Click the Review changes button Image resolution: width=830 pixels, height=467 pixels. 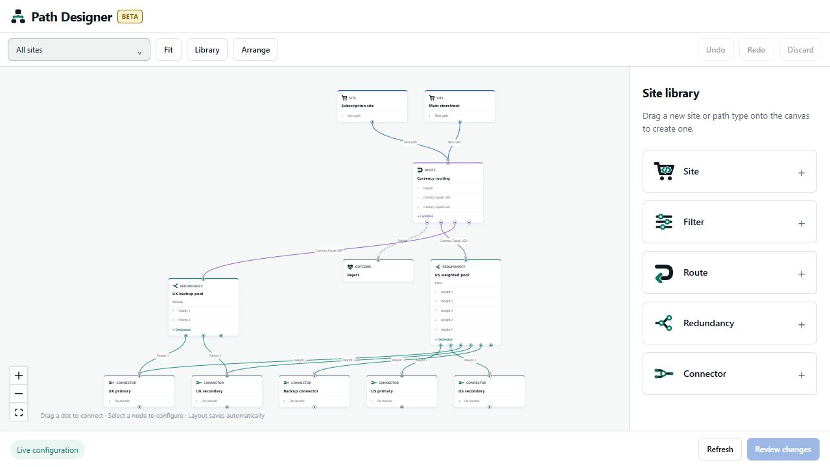[x=783, y=449]
